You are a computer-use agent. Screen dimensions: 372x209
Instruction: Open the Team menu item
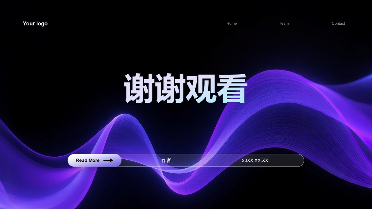point(284,24)
